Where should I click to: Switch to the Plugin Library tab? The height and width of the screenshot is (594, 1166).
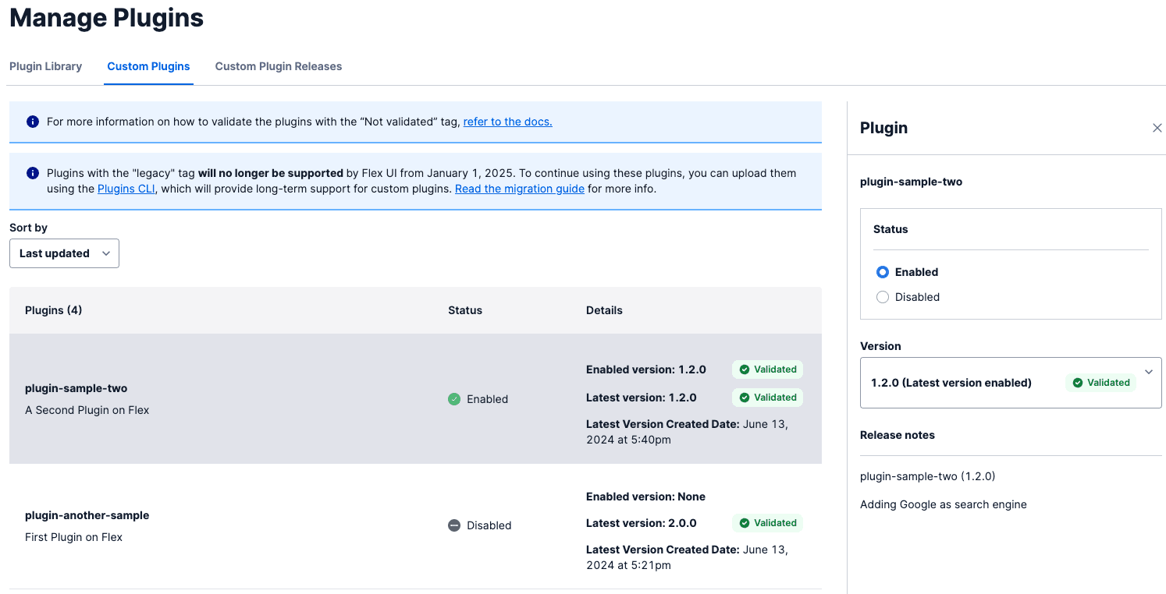click(x=45, y=66)
